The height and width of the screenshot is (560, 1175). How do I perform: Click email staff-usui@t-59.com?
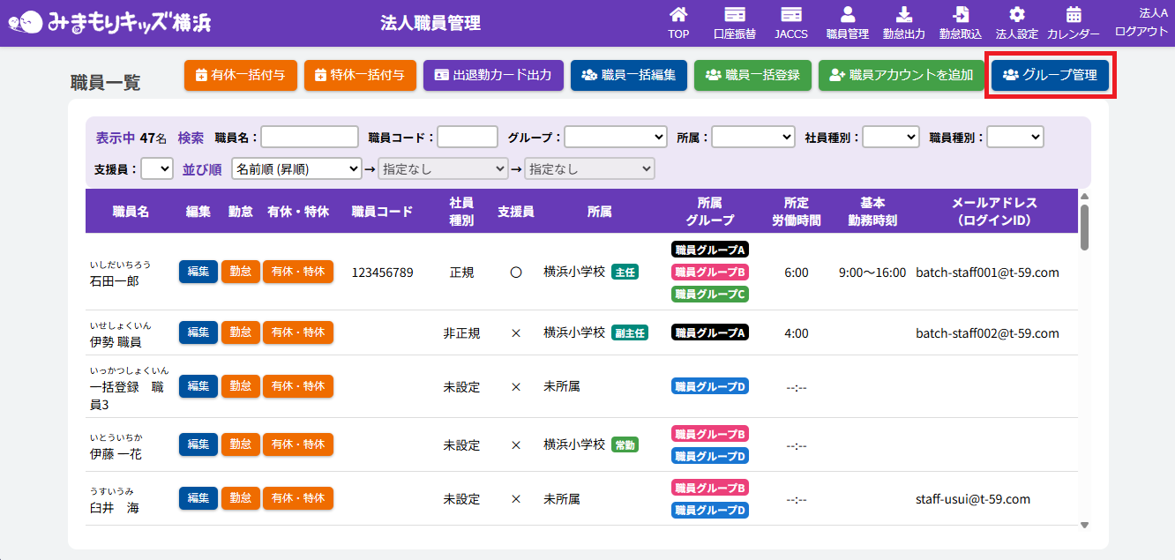point(973,499)
